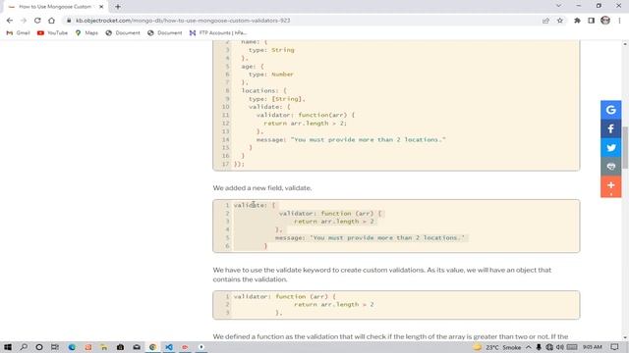Click the 'type: [String],' code line
Image resolution: width=629 pixels, height=353 pixels.
(x=277, y=99)
